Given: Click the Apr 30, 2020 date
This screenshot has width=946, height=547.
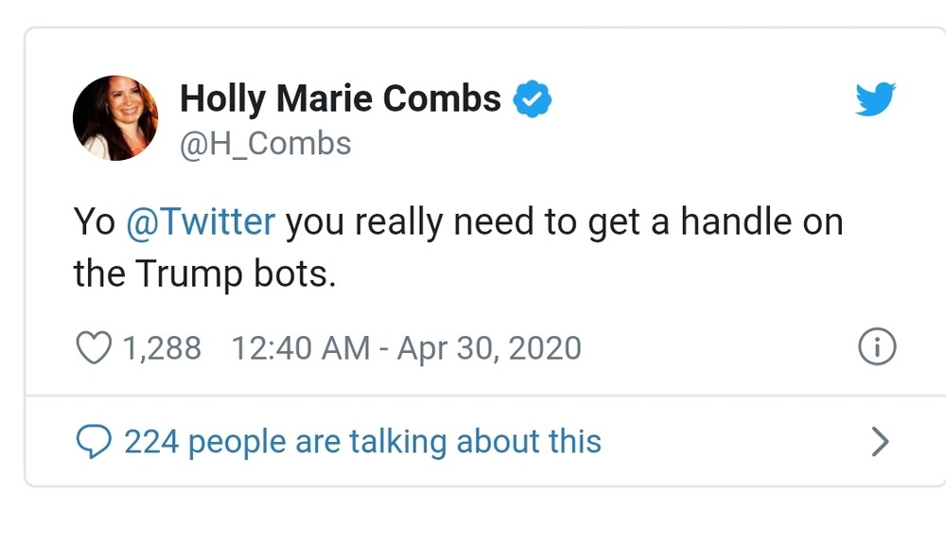Looking at the screenshot, I should [488, 348].
